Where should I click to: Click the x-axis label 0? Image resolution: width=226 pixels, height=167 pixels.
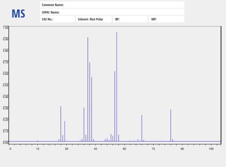(x=10, y=149)
